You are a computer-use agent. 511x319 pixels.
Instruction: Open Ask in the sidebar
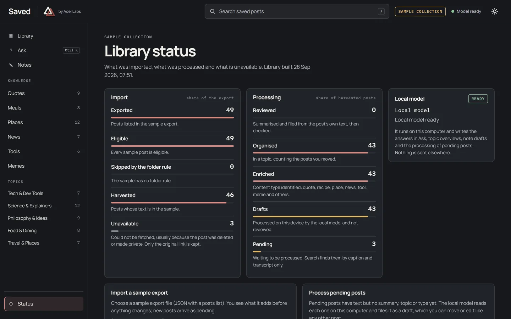(44, 50)
